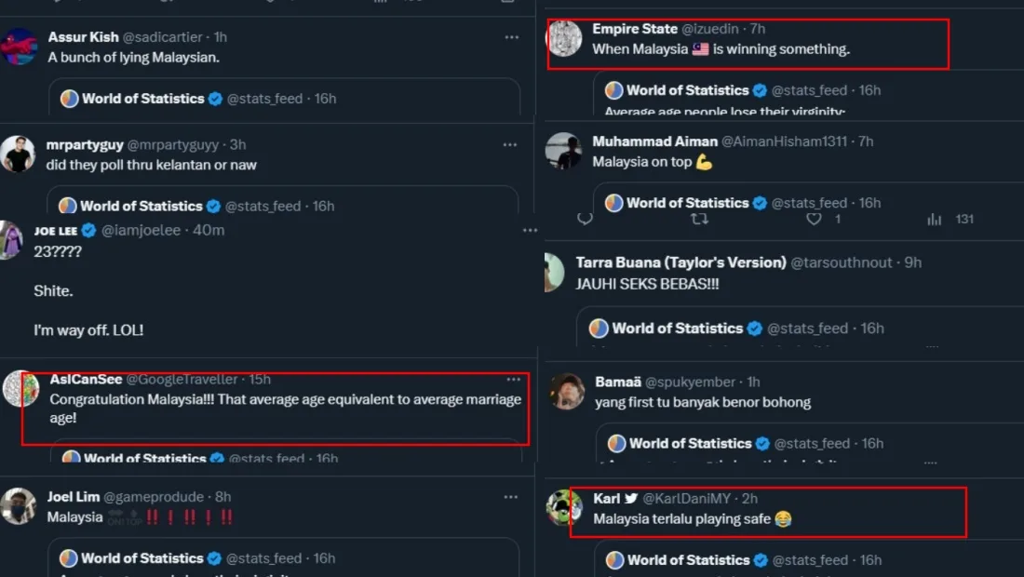This screenshot has height=577, width=1024.
Task: Open the three-dot menu on Joel Lim's tweet
Action: pyautogui.click(x=510, y=497)
